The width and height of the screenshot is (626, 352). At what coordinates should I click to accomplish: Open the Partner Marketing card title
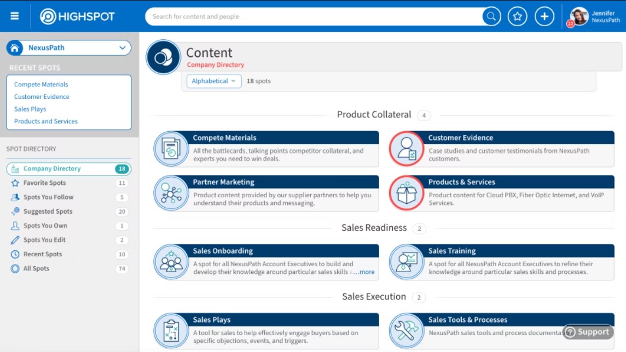[x=224, y=182]
